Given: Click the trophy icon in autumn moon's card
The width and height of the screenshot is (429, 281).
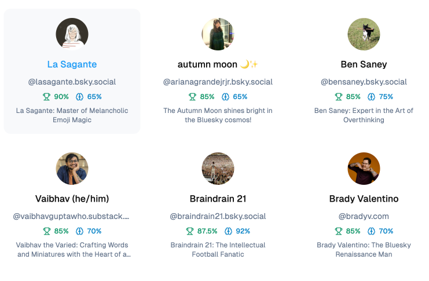Looking at the screenshot, I should 192,97.
